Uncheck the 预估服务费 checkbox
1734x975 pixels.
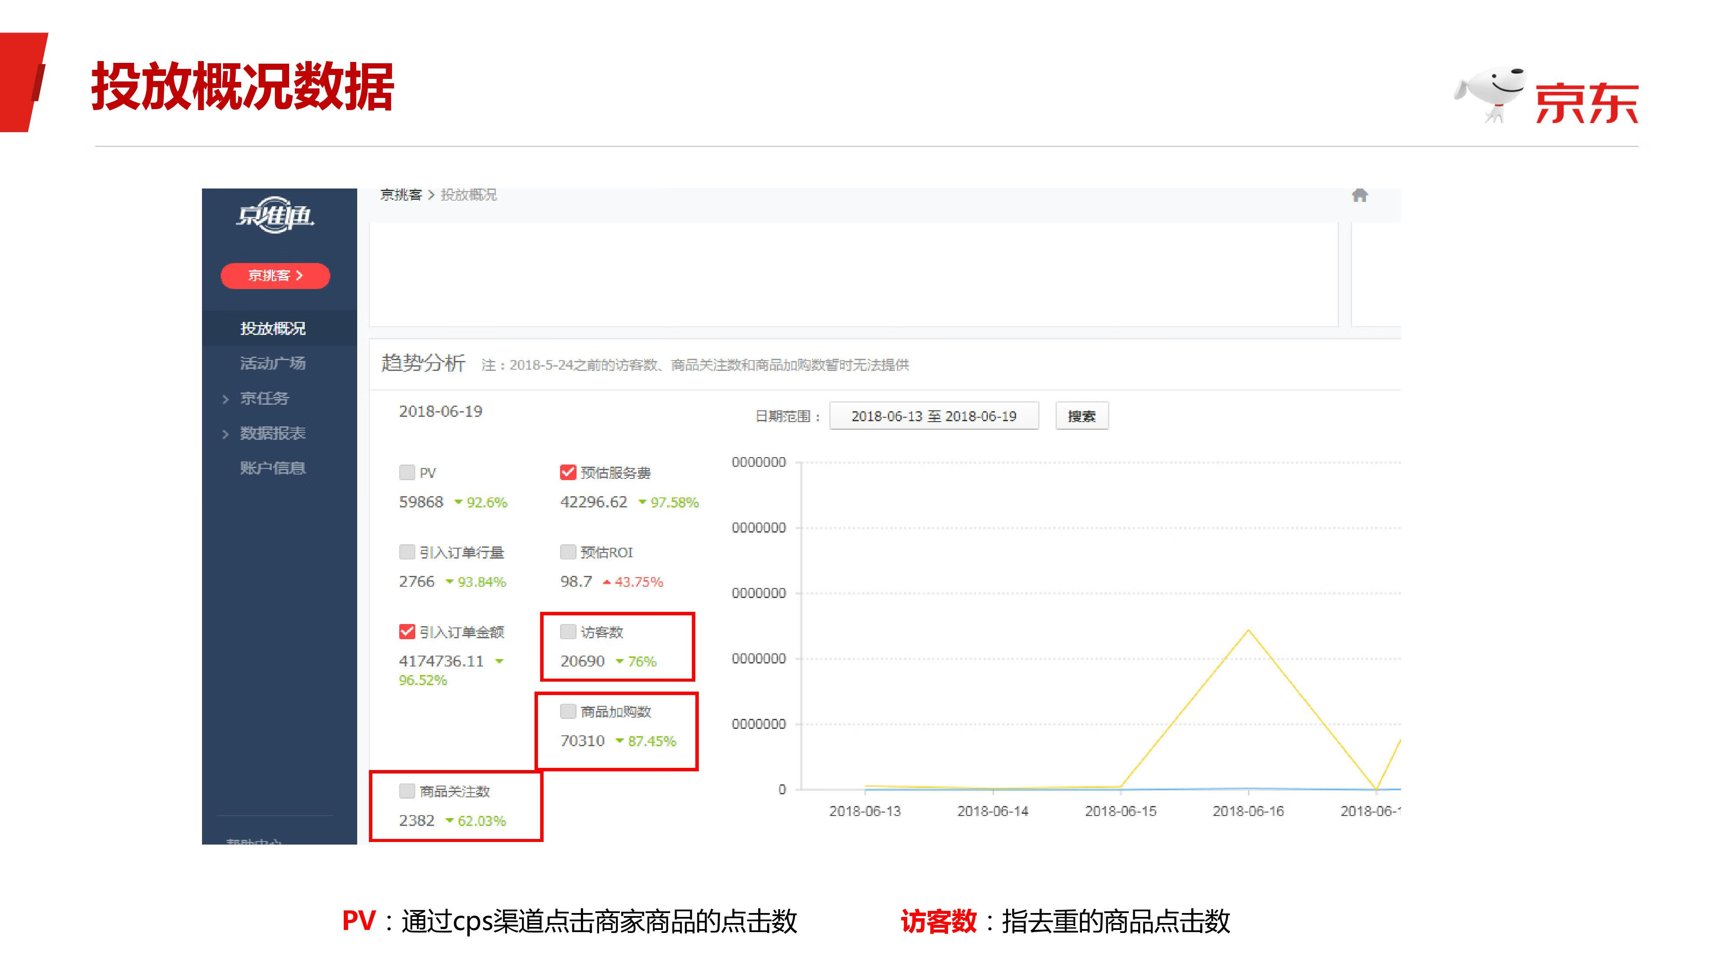click(568, 472)
